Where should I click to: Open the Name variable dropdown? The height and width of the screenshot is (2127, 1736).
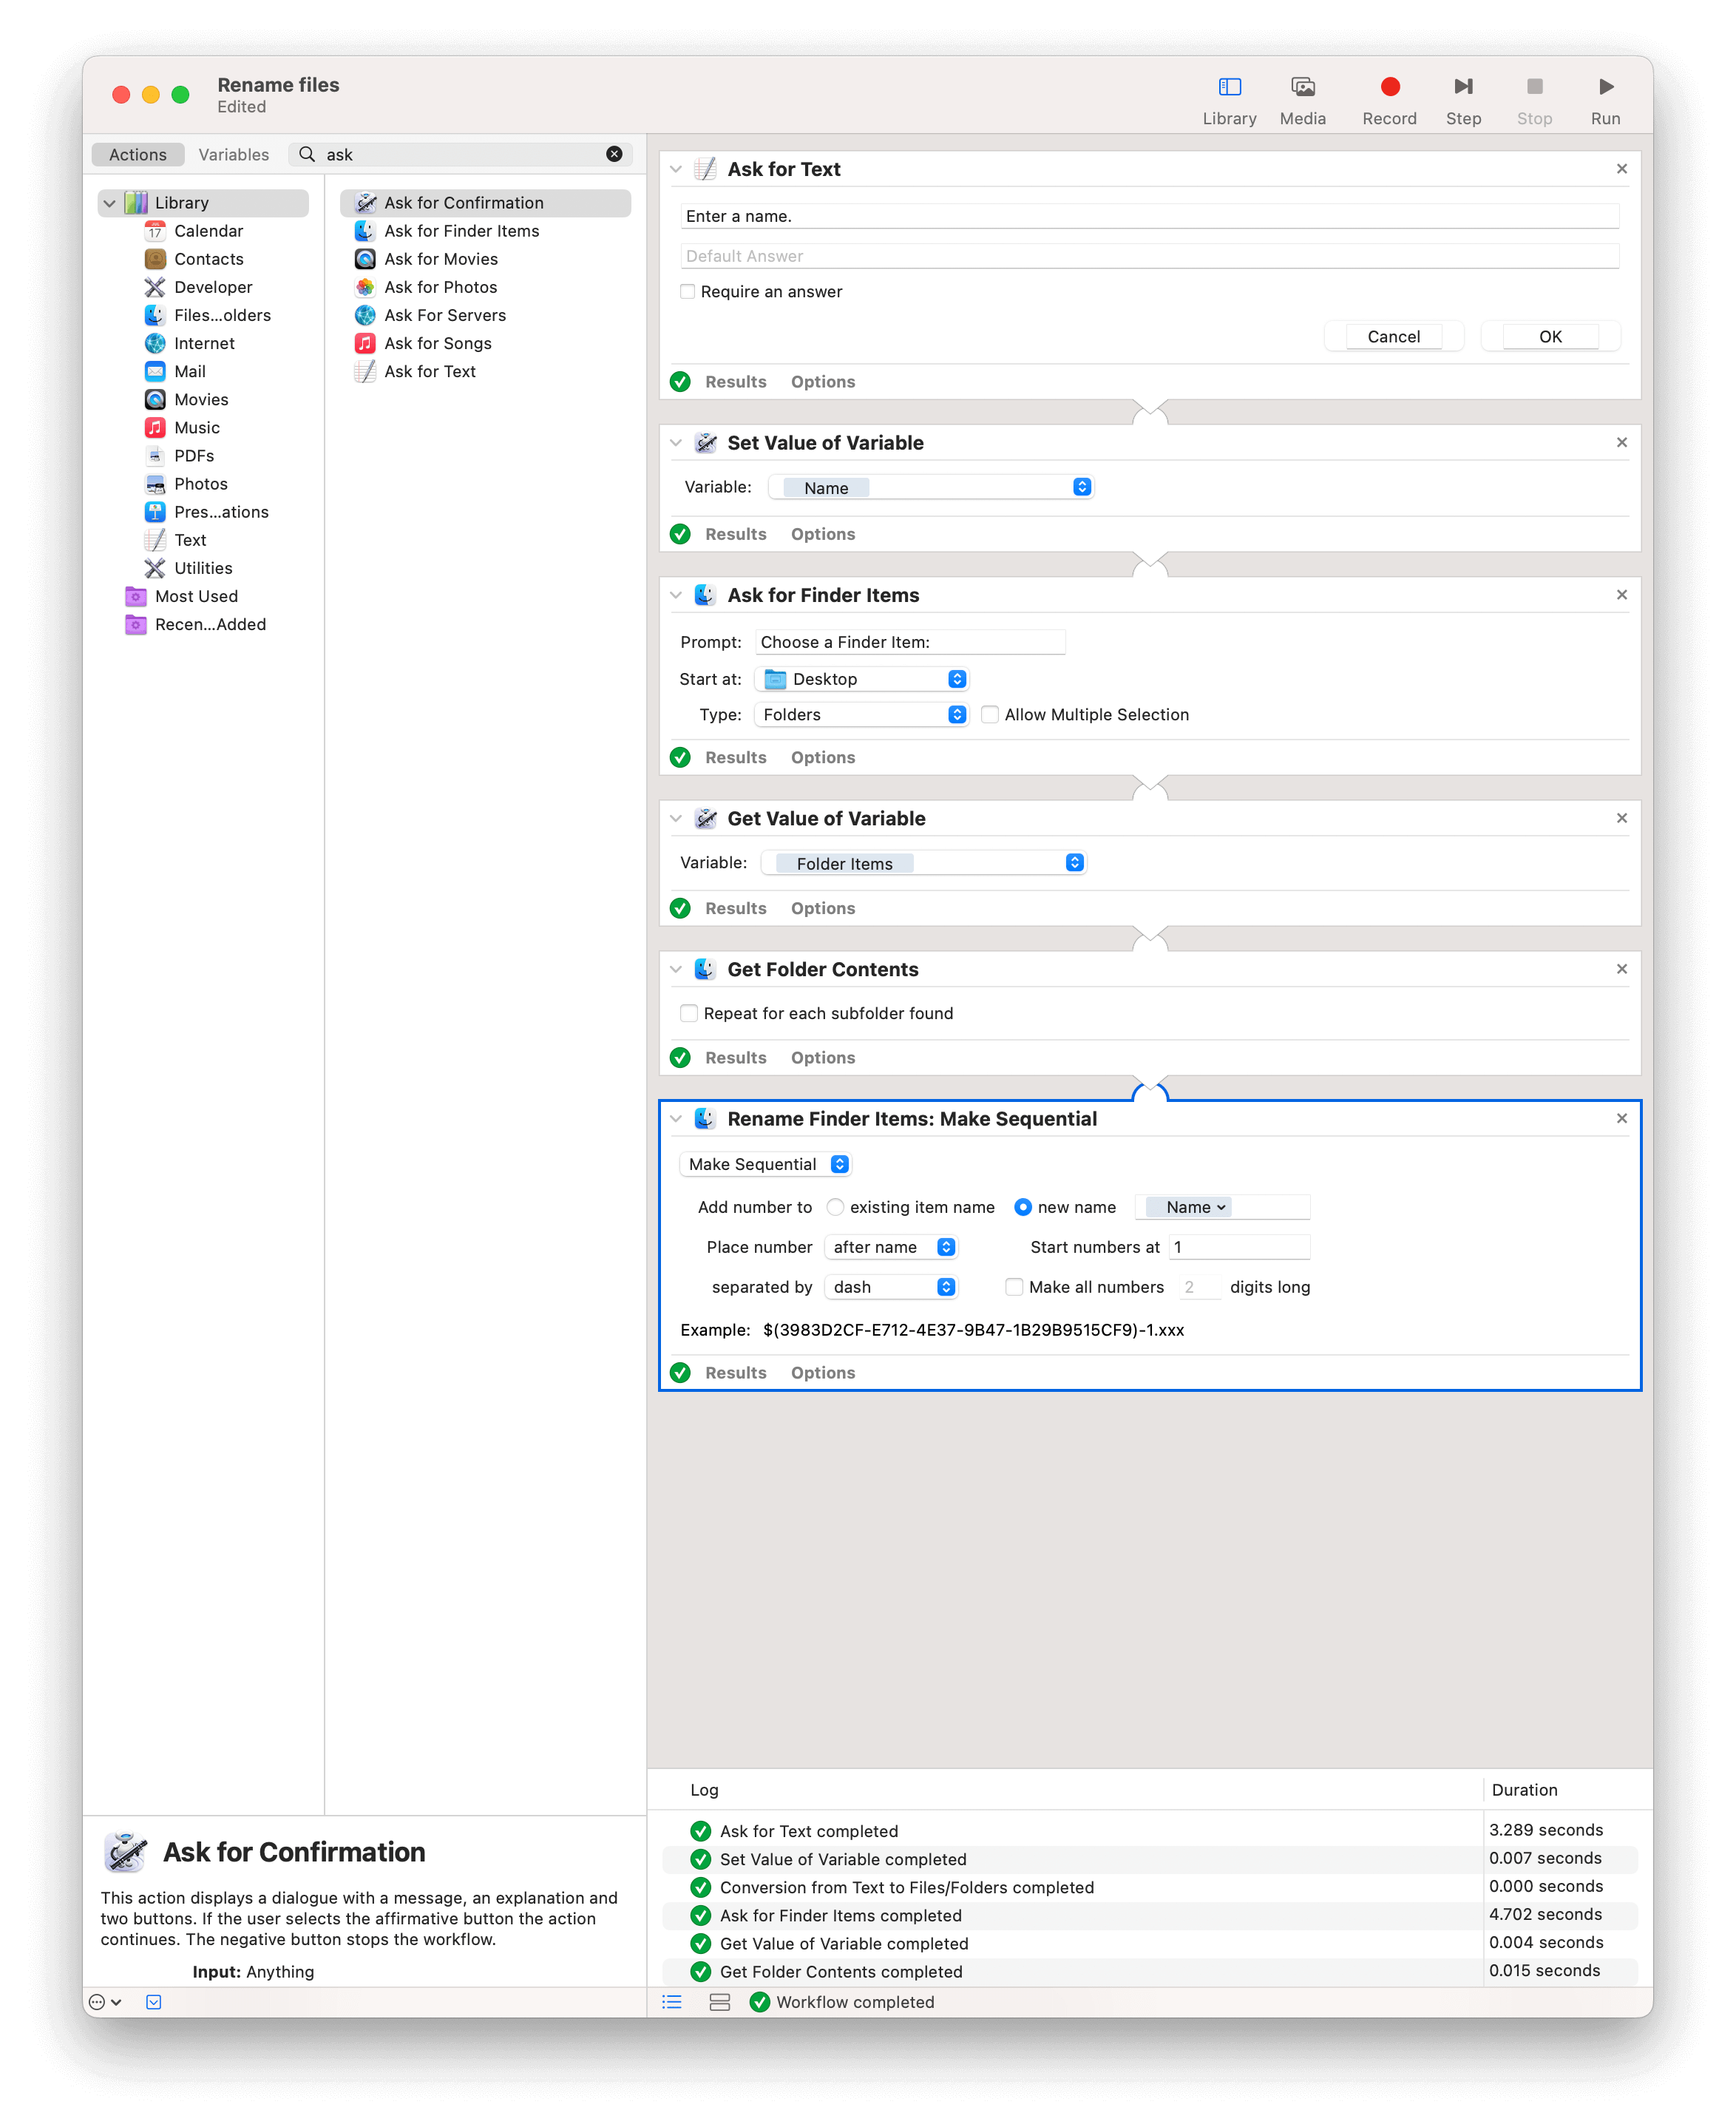coord(930,487)
